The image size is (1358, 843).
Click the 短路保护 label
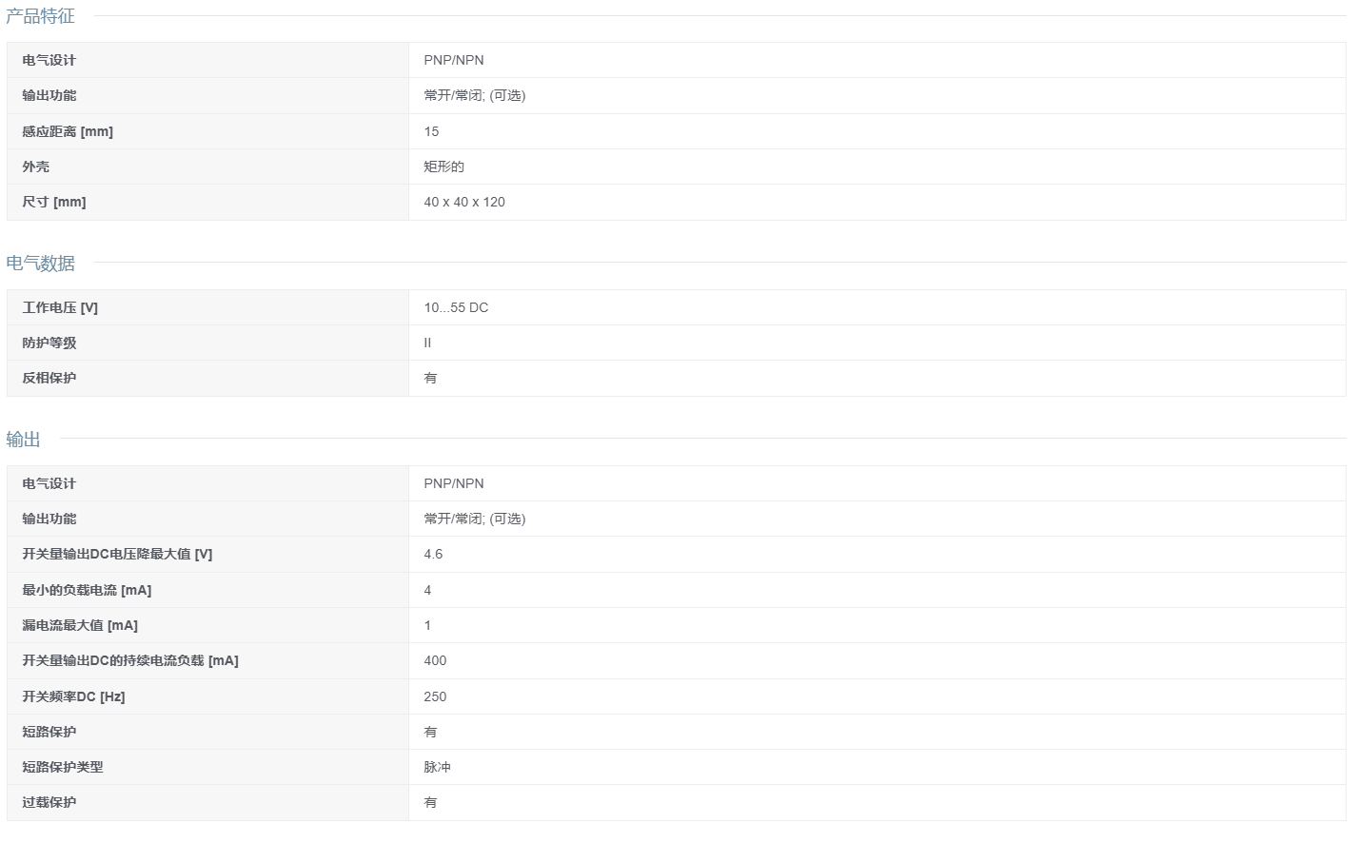tap(49, 732)
